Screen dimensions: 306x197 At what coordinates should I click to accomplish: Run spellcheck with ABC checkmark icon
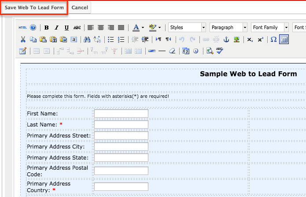click(x=220, y=51)
